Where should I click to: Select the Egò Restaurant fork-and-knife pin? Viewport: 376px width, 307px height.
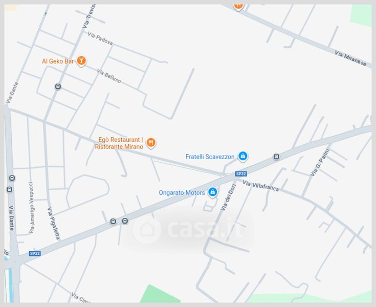(151, 143)
